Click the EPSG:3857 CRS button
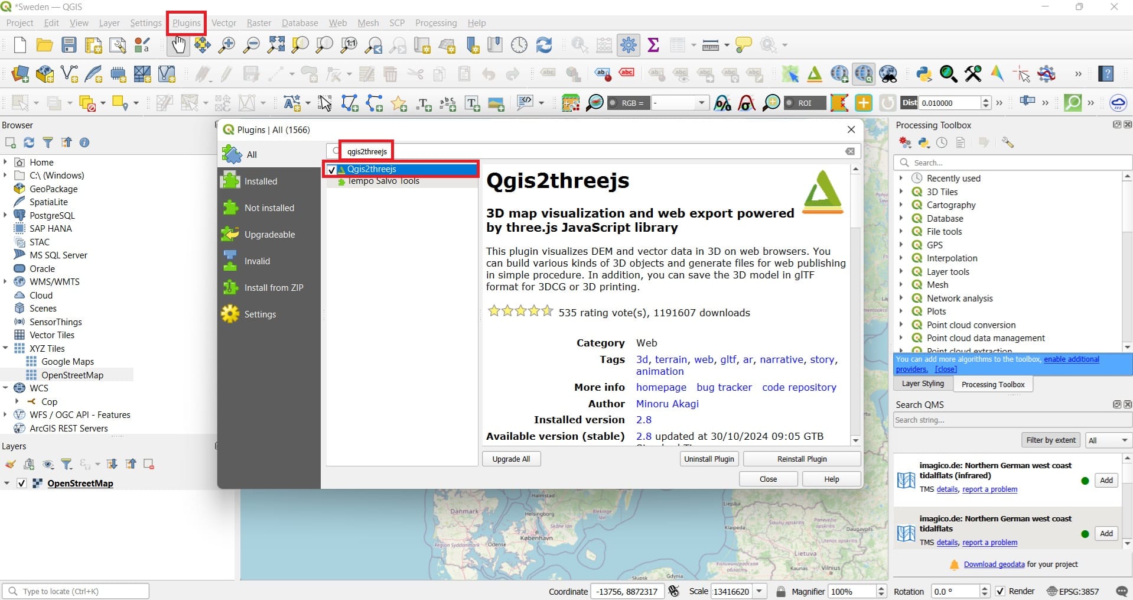 click(1072, 591)
